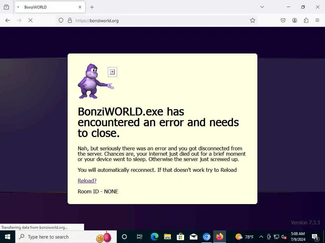The height and width of the screenshot is (243, 325).
Task: Launch Microsoft Edge from the taskbar
Action: coord(155,237)
